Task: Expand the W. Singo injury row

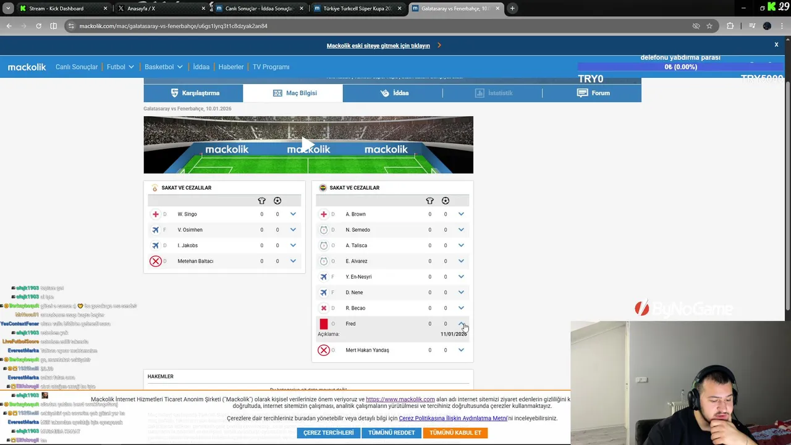Action: (x=293, y=214)
